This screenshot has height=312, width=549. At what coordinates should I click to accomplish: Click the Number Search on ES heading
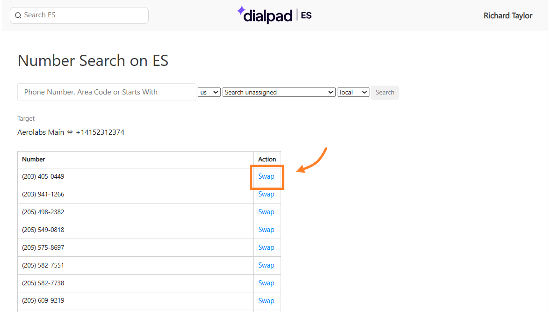tap(93, 61)
